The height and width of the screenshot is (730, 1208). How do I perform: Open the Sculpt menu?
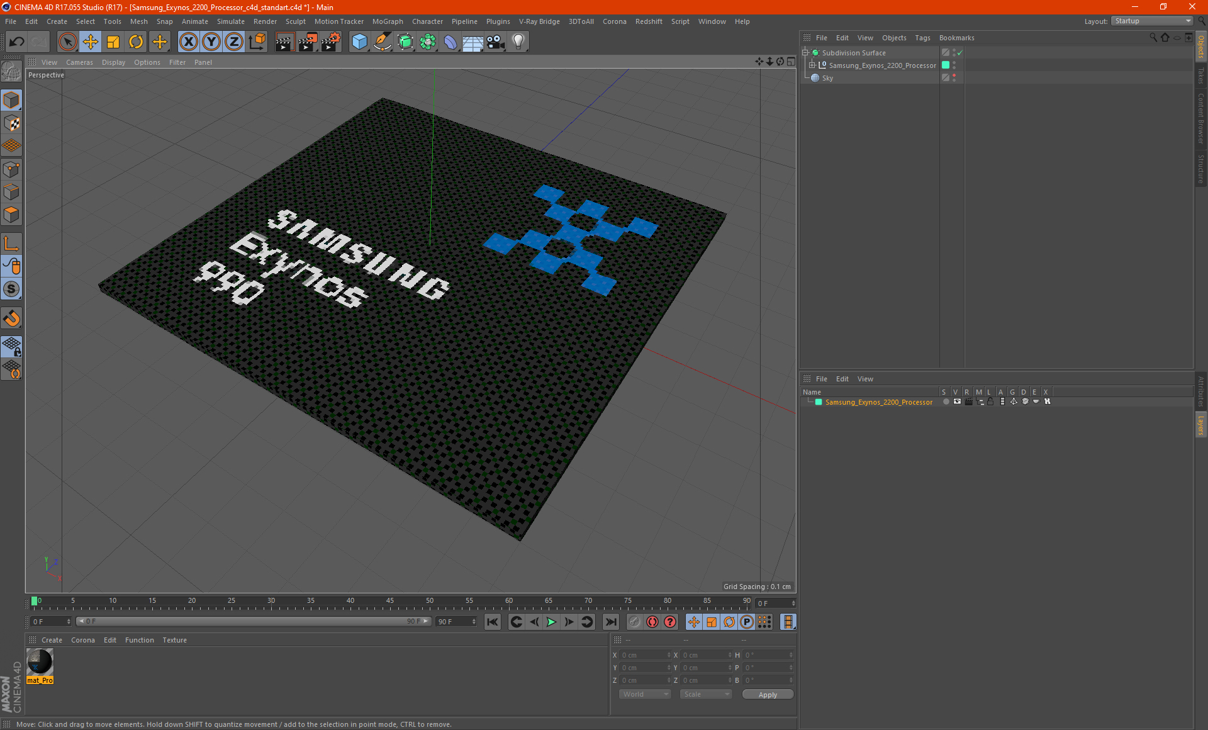coord(295,21)
